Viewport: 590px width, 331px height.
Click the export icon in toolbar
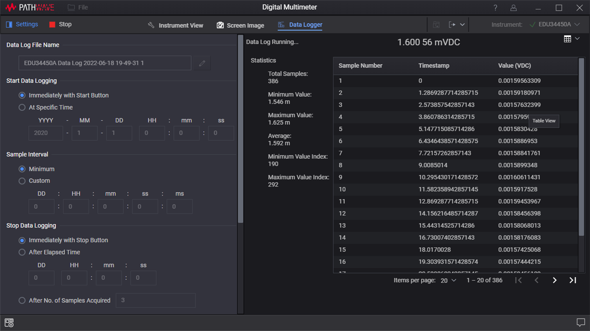(452, 24)
